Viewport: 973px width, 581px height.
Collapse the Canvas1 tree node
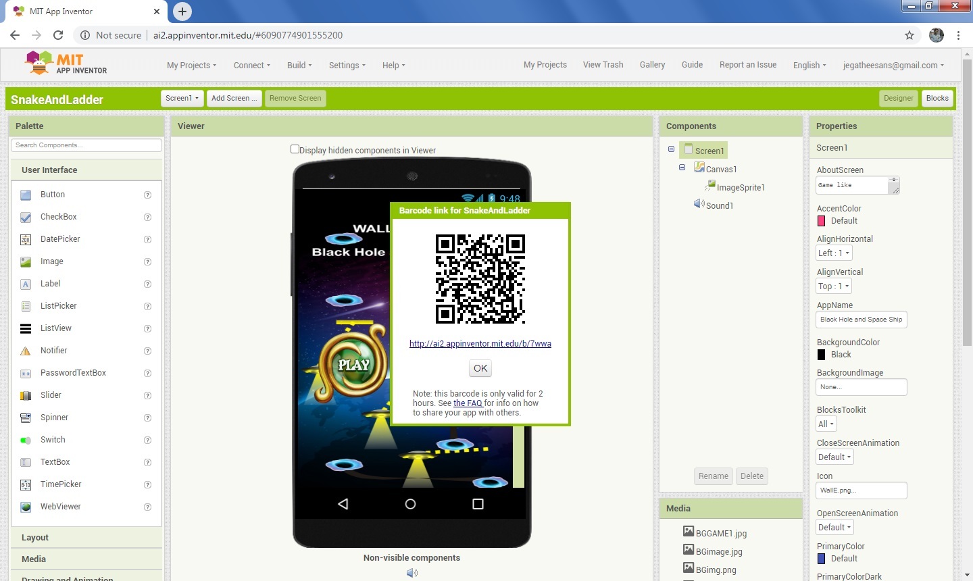pos(682,168)
